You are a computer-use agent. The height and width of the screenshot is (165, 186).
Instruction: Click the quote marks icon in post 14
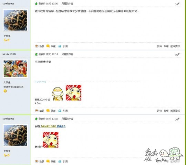click(60, 46)
